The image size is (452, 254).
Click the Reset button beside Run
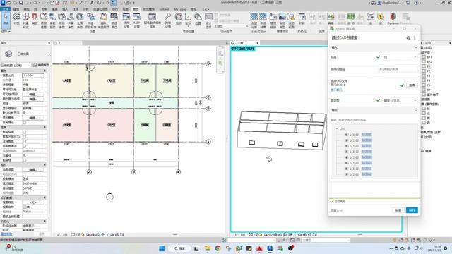tap(398, 210)
